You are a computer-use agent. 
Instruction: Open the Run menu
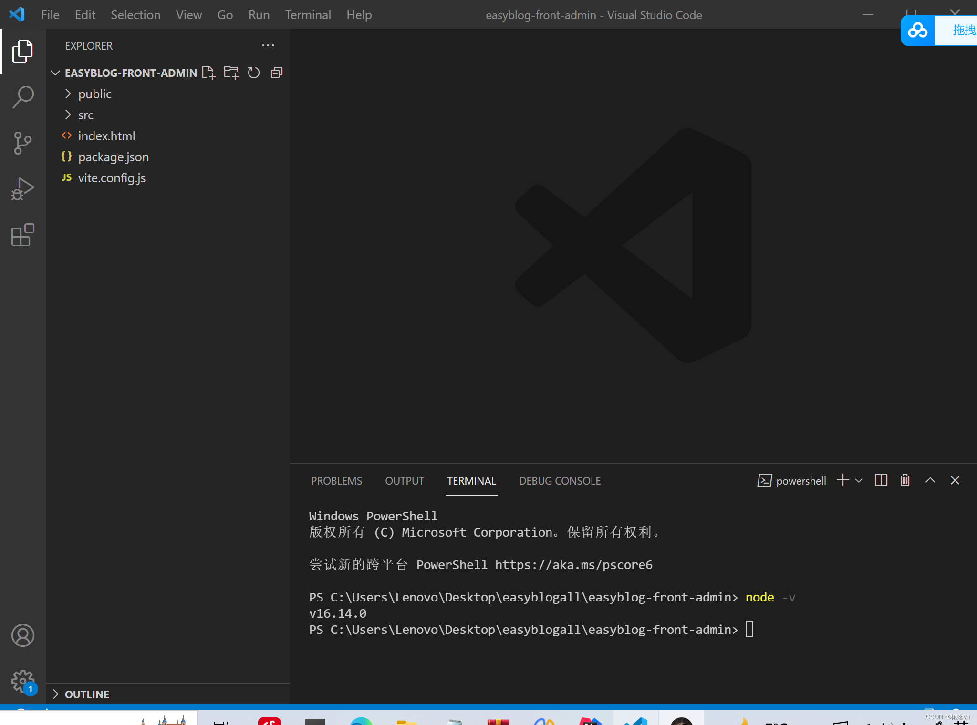coord(259,15)
